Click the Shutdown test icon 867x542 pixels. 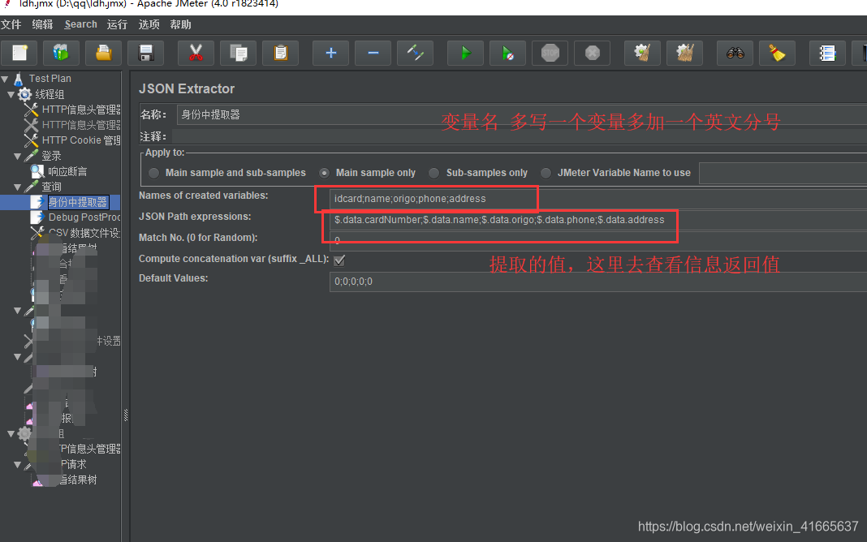tap(592, 53)
